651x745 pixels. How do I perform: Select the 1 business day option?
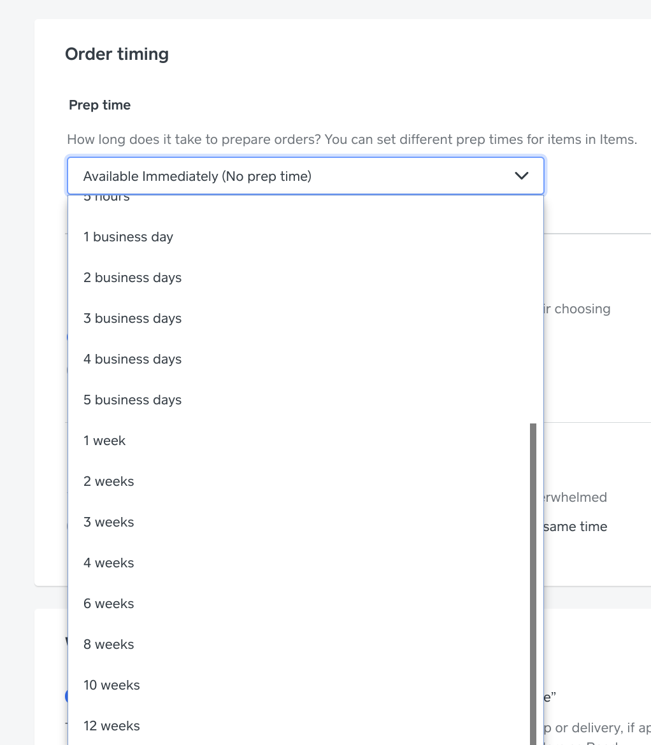[x=128, y=237]
